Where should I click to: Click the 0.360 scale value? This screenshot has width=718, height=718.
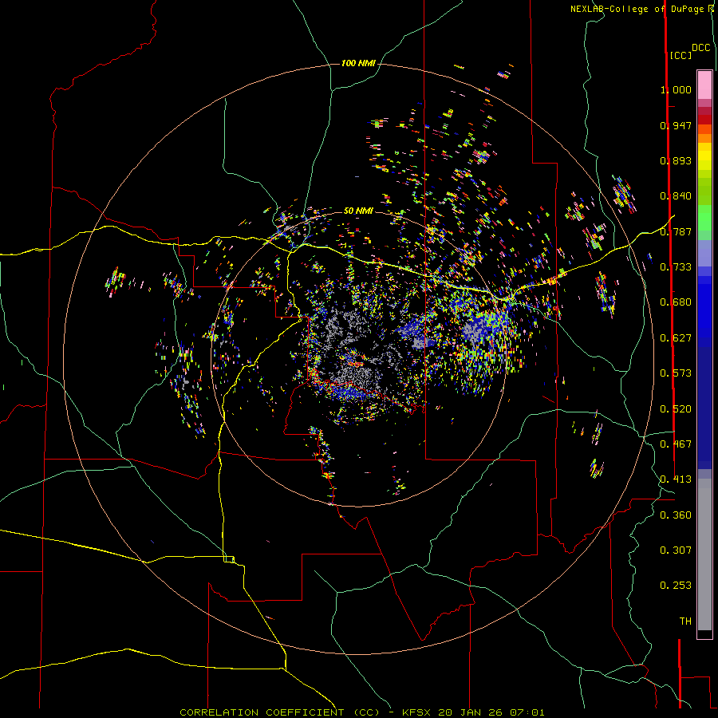click(676, 515)
